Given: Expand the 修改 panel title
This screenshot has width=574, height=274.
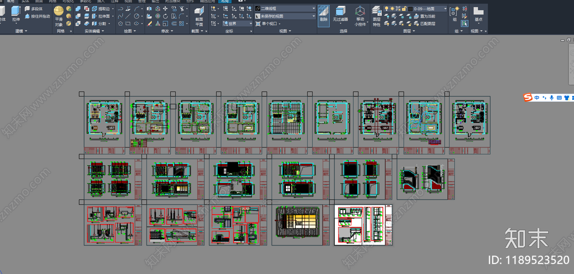Looking at the screenshot, I should click(167, 31).
